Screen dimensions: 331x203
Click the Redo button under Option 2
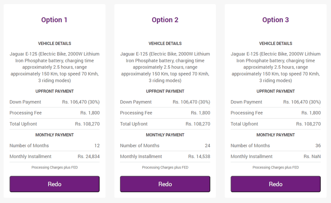165,184
